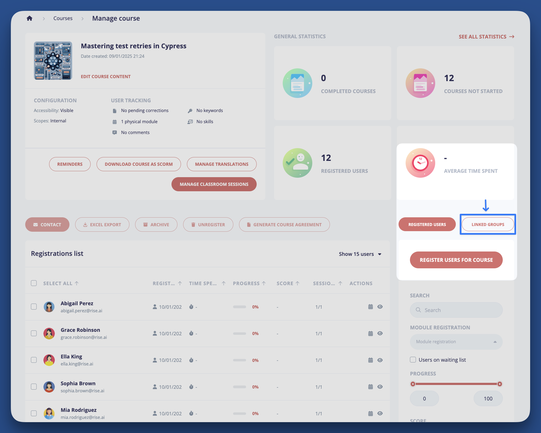This screenshot has width=541, height=433.
Task: Select Grace Robinson checkbox
Action: [34, 333]
